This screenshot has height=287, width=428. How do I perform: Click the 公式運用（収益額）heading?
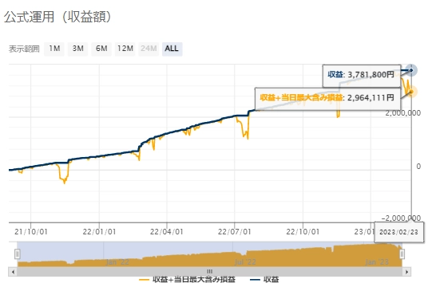click(x=57, y=17)
